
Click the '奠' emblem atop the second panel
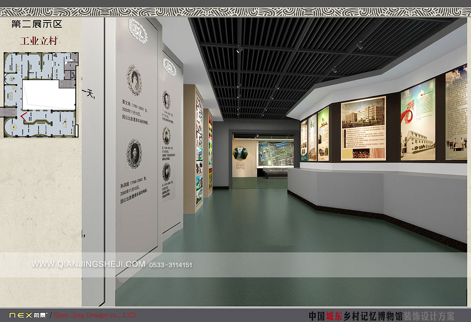click(169, 67)
